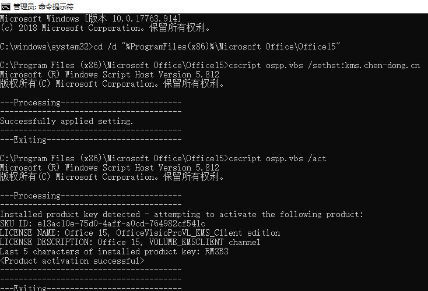Click the LICENSE NAME OfficeVisioProVL_KMS_Client line
Screen dimensions: 428x291
click(x=140, y=233)
